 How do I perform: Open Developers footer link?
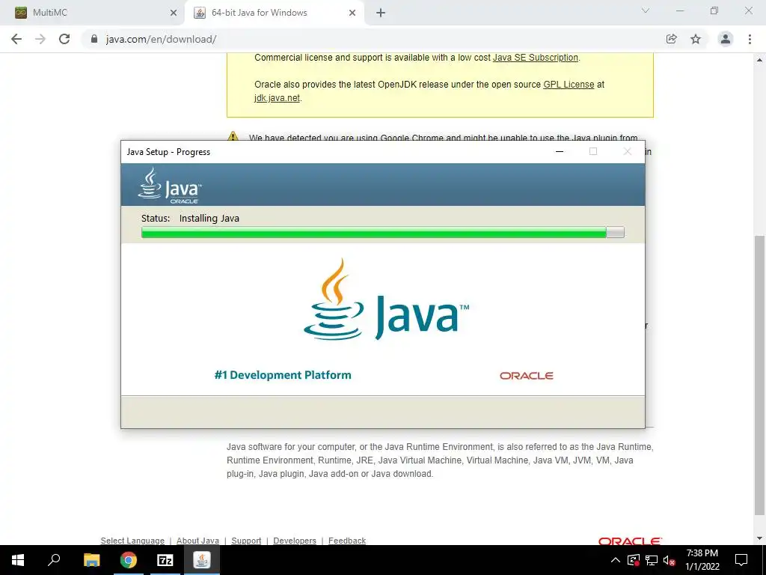tap(295, 541)
